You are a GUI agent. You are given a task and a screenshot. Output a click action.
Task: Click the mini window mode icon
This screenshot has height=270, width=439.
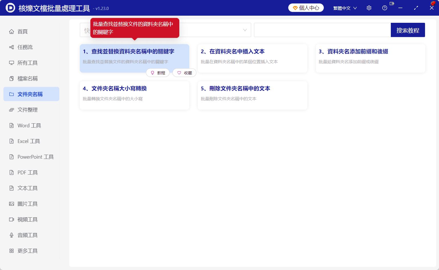[392, 4]
